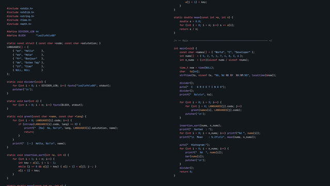Viewport: 330px width, 186px height.
Task: Click the 'for (int i = 0; i < 3; i++) {' line
Action: (x=200, y=102)
